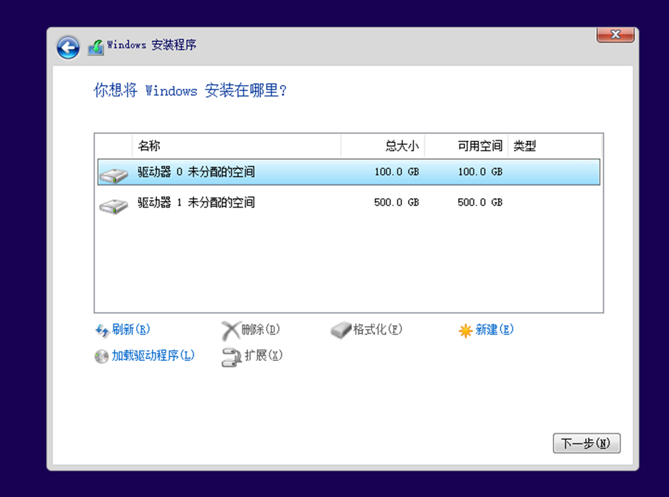Close the Windows setup window
This screenshot has width=669, height=497.
[615, 34]
